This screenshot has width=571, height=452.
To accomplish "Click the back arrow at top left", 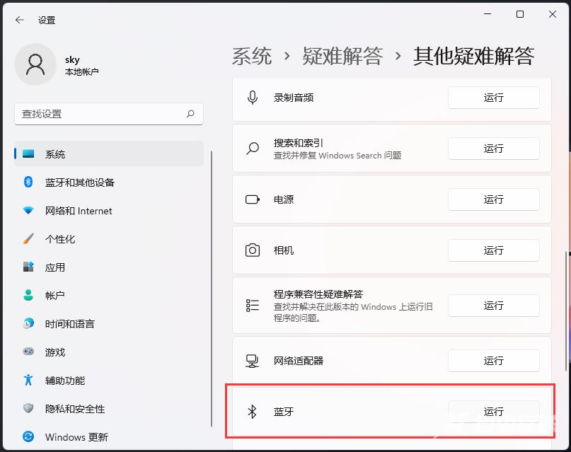I will [x=19, y=20].
